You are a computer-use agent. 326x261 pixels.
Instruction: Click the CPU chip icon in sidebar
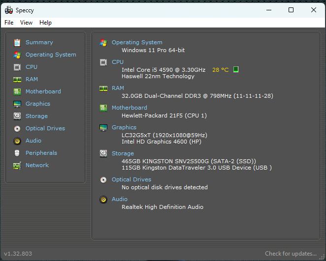point(17,67)
